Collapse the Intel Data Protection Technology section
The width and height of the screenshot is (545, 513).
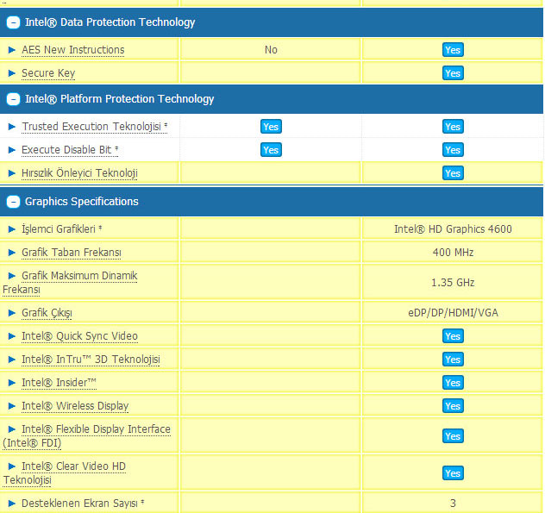(13, 22)
